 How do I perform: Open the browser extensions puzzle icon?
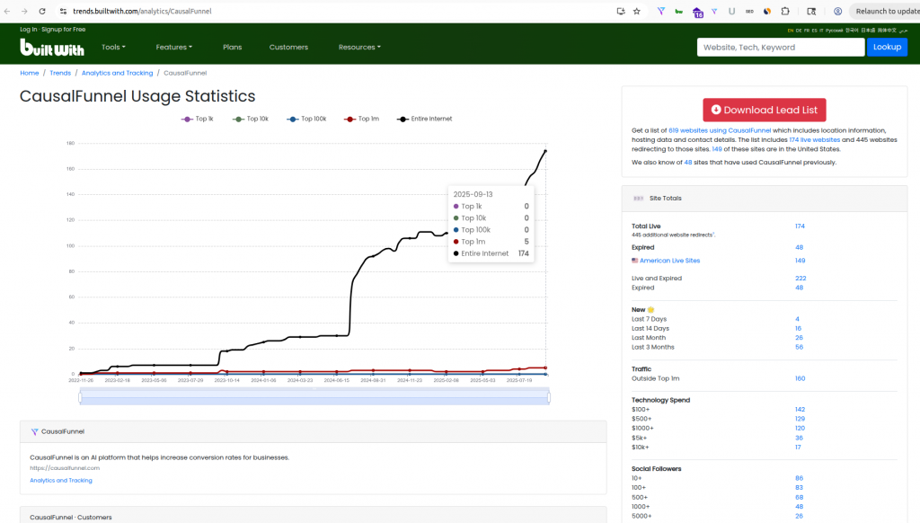785,11
